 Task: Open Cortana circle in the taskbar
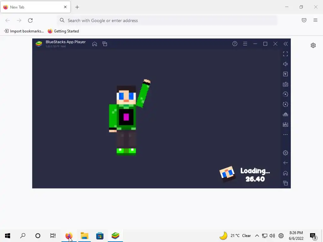pyautogui.click(x=38, y=236)
